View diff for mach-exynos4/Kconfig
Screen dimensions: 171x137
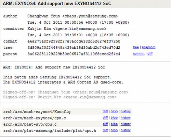tap(105, 111)
